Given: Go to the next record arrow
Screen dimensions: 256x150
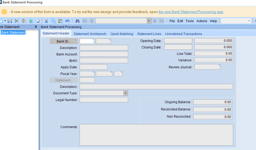Looking at the screenshot, I should [155, 21].
